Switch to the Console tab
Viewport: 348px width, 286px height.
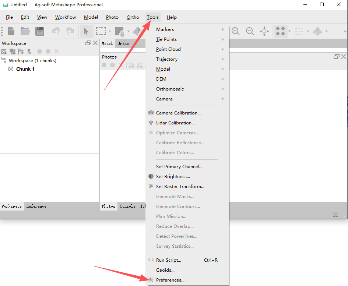click(x=127, y=206)
